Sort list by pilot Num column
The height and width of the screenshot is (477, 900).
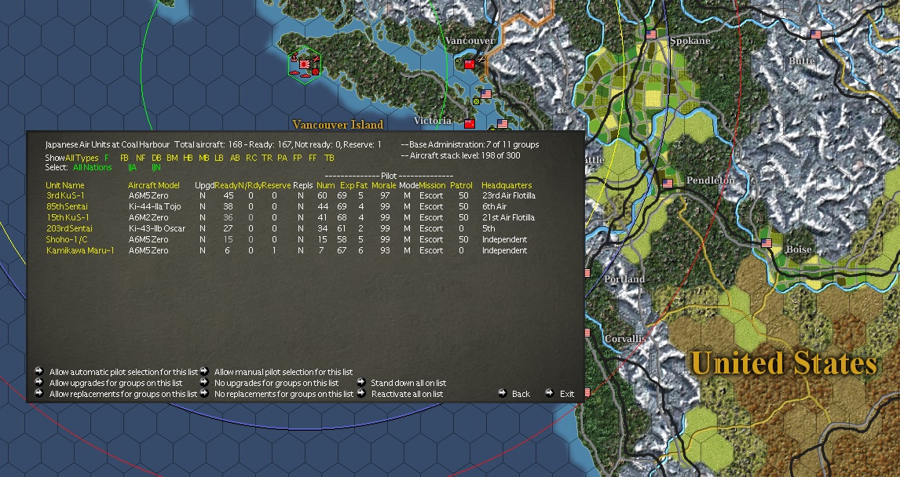325,185
